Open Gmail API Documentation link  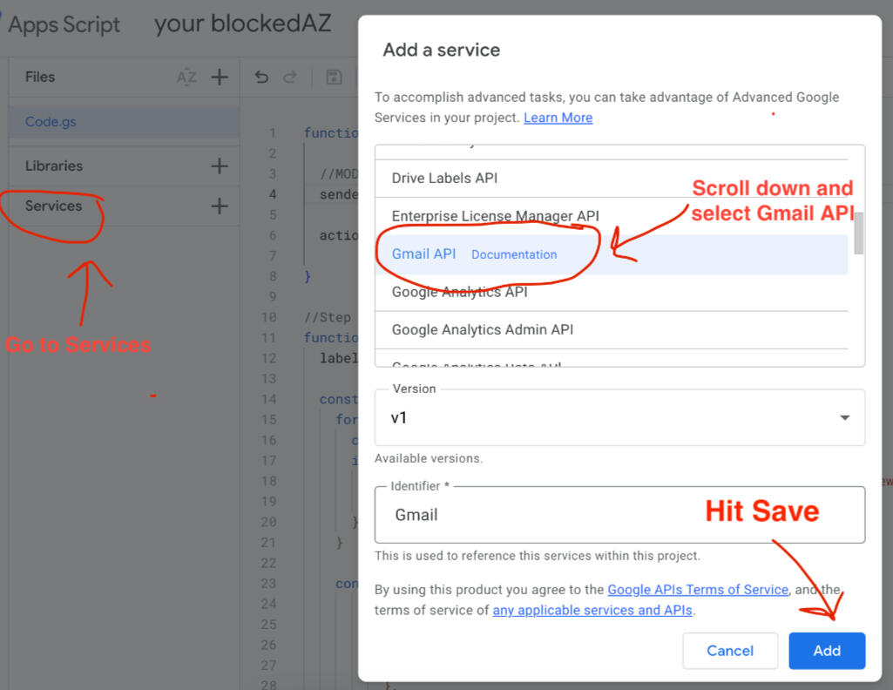pos(514,254)
